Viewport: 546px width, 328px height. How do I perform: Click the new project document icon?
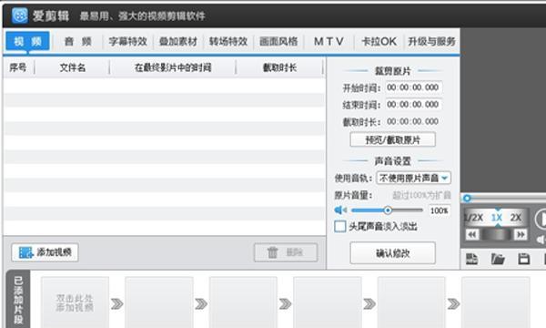tap(471, 259)
